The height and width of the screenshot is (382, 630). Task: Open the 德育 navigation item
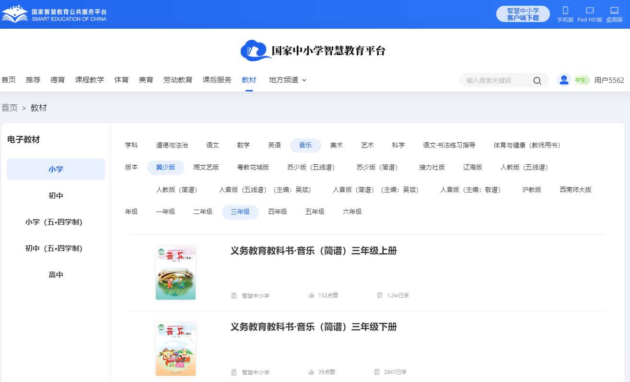click(x=58, y=80)
